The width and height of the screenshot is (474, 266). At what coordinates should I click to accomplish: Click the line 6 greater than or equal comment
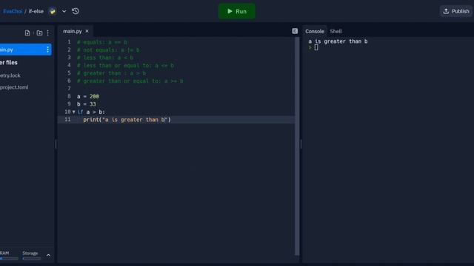[130, 81]
